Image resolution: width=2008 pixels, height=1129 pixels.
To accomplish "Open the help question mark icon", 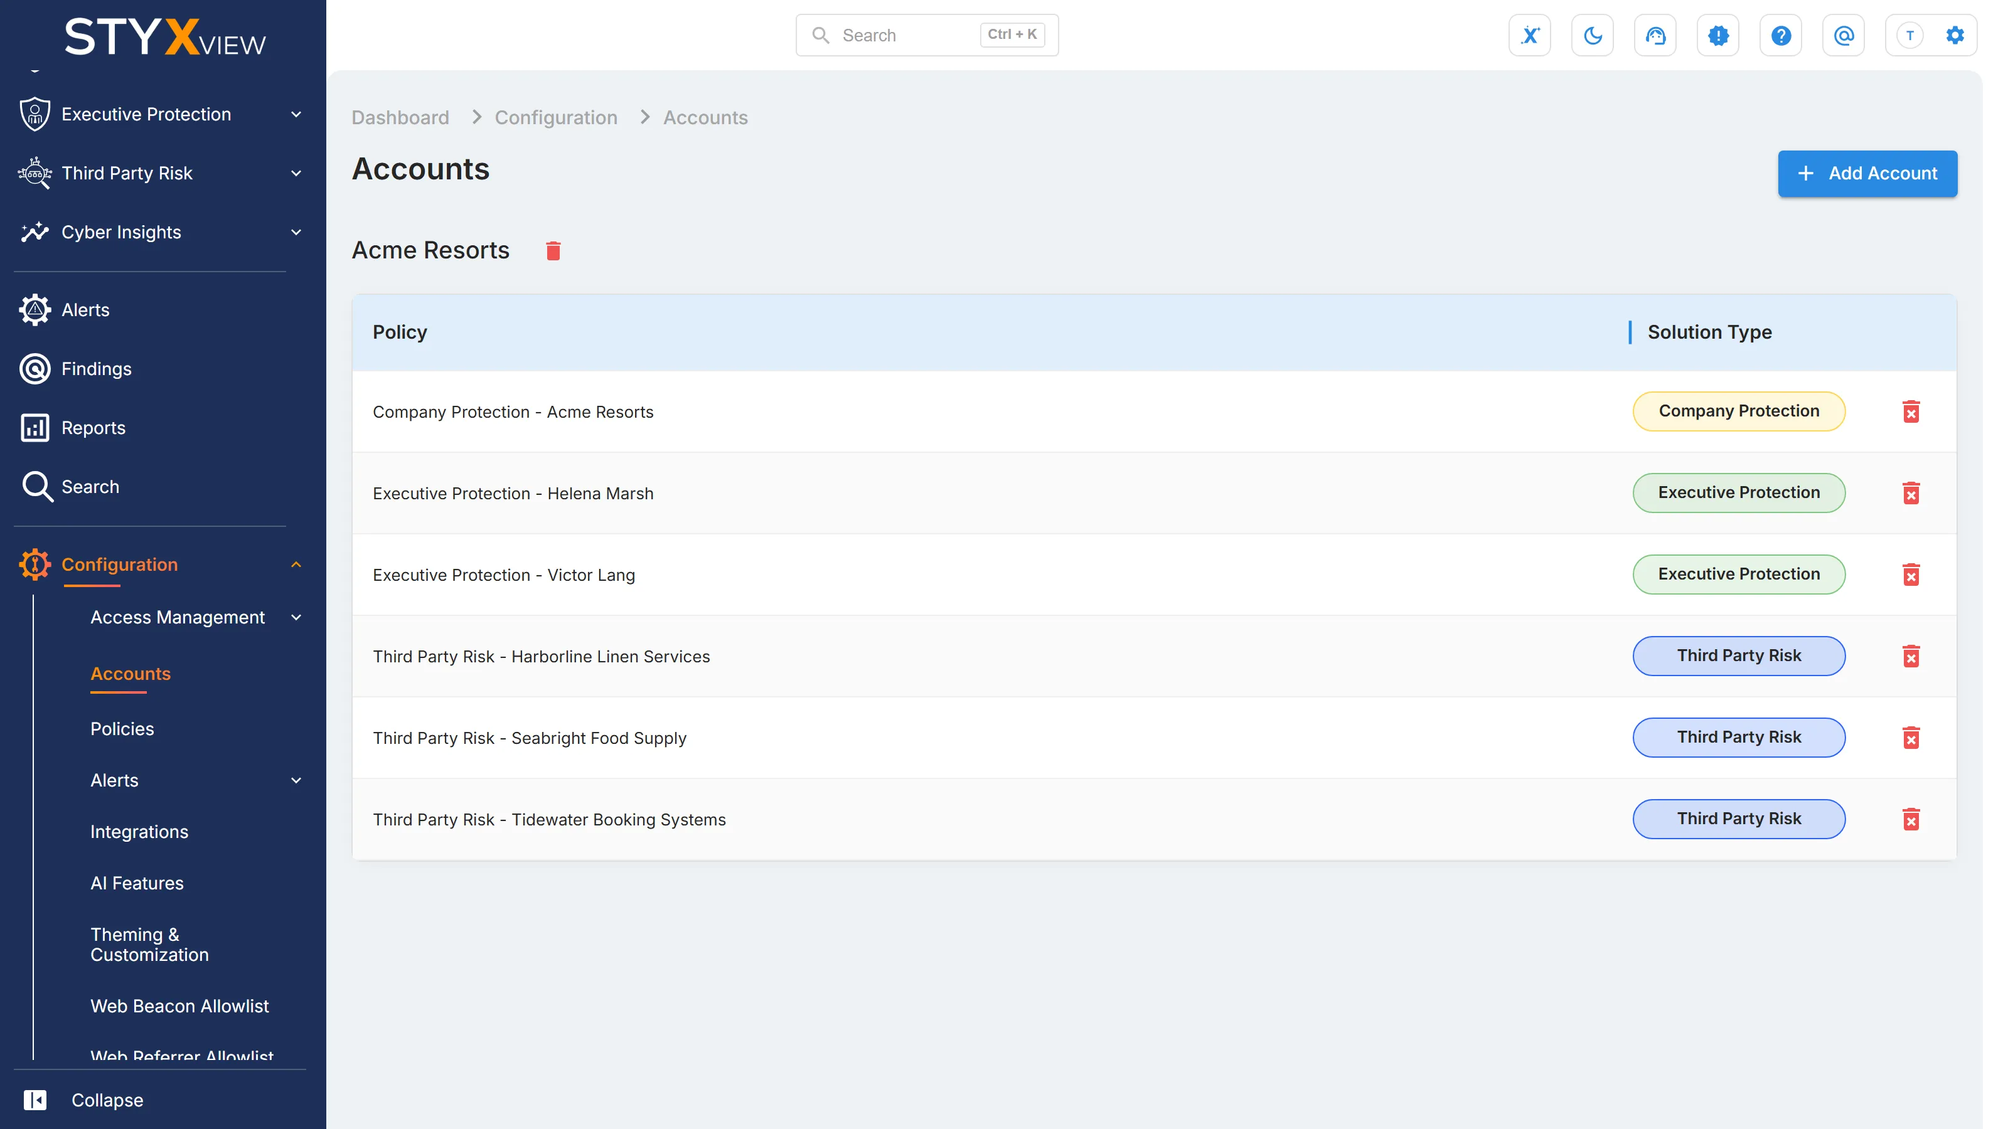I will tap(1780, 35).
